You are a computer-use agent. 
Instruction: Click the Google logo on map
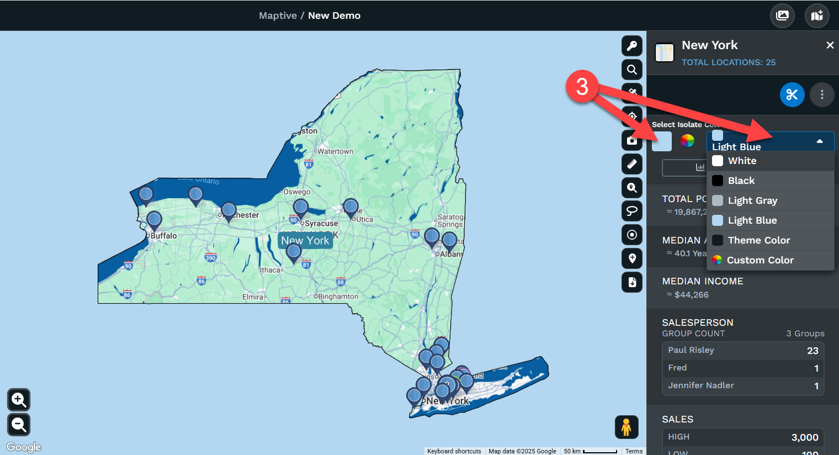(24, 447)
